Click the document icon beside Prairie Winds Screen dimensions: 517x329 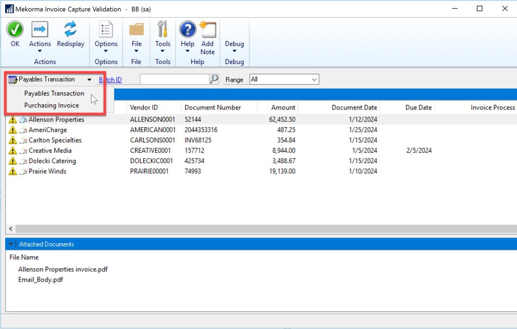pos(23,171)
